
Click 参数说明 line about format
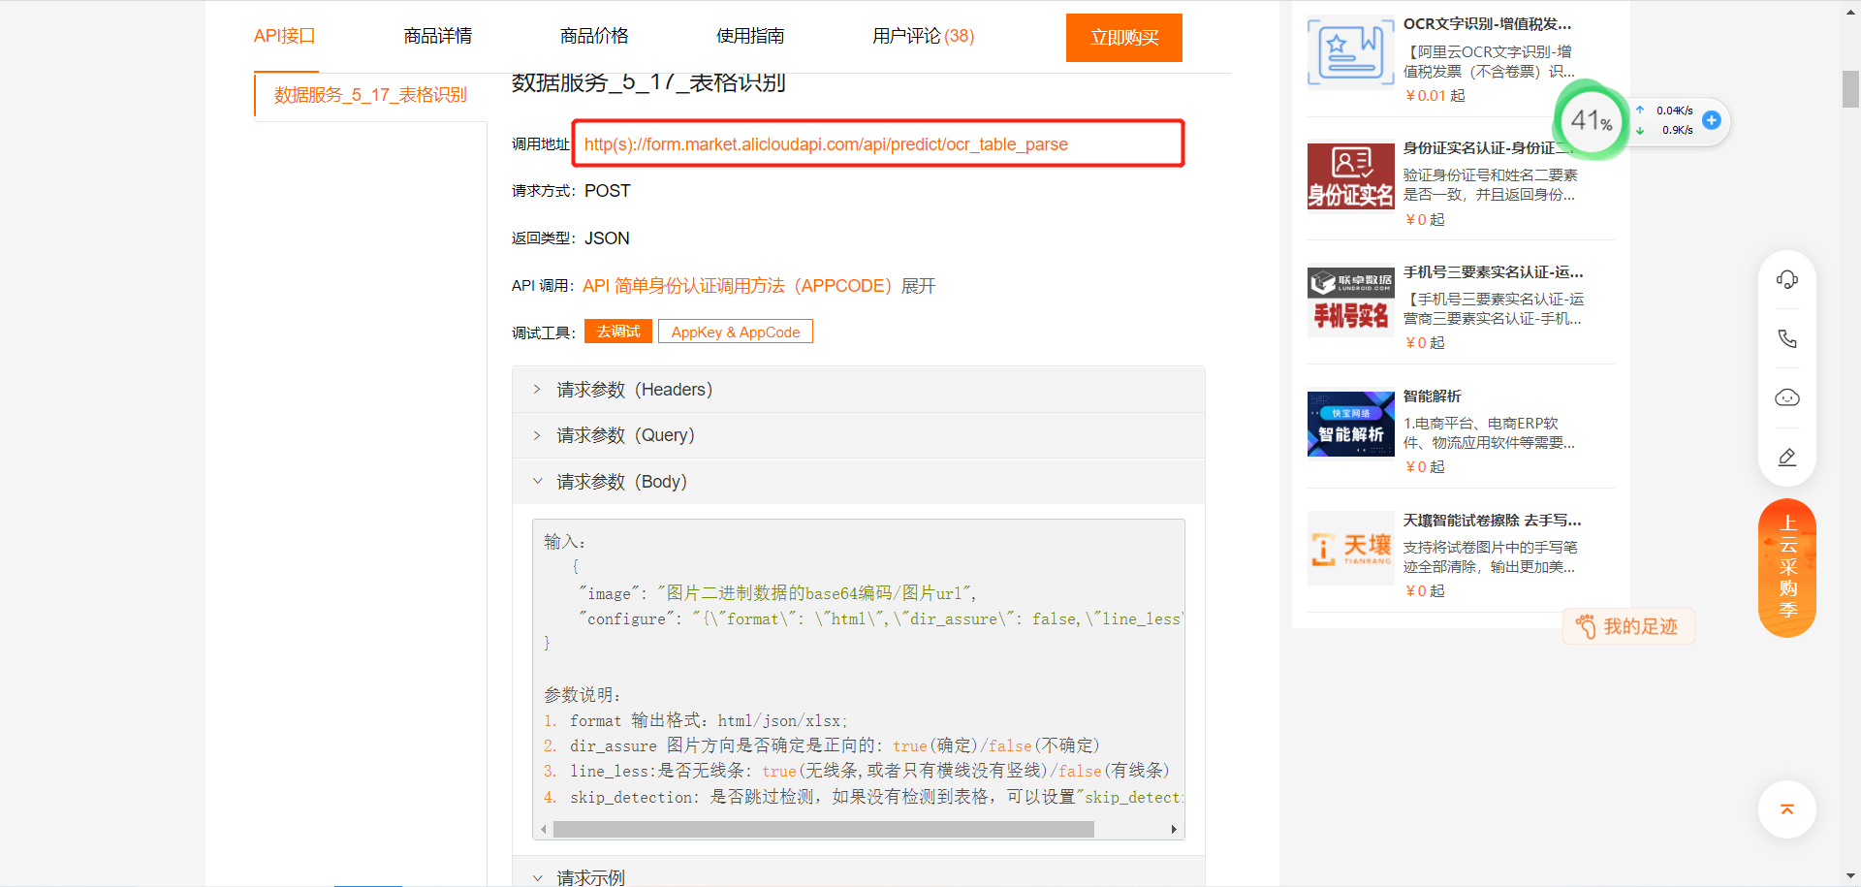pyautogui.click(x=696, y=720)
